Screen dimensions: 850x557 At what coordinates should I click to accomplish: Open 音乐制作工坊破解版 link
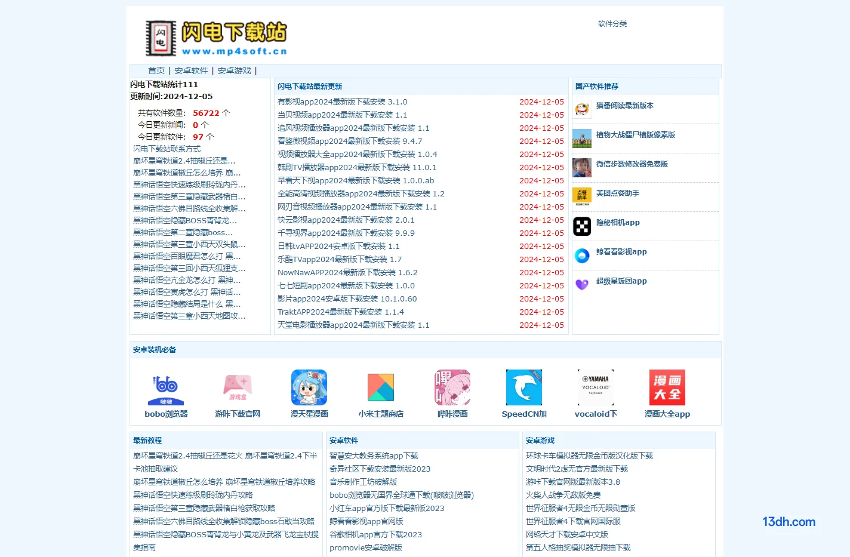click(x=364, y=482)
